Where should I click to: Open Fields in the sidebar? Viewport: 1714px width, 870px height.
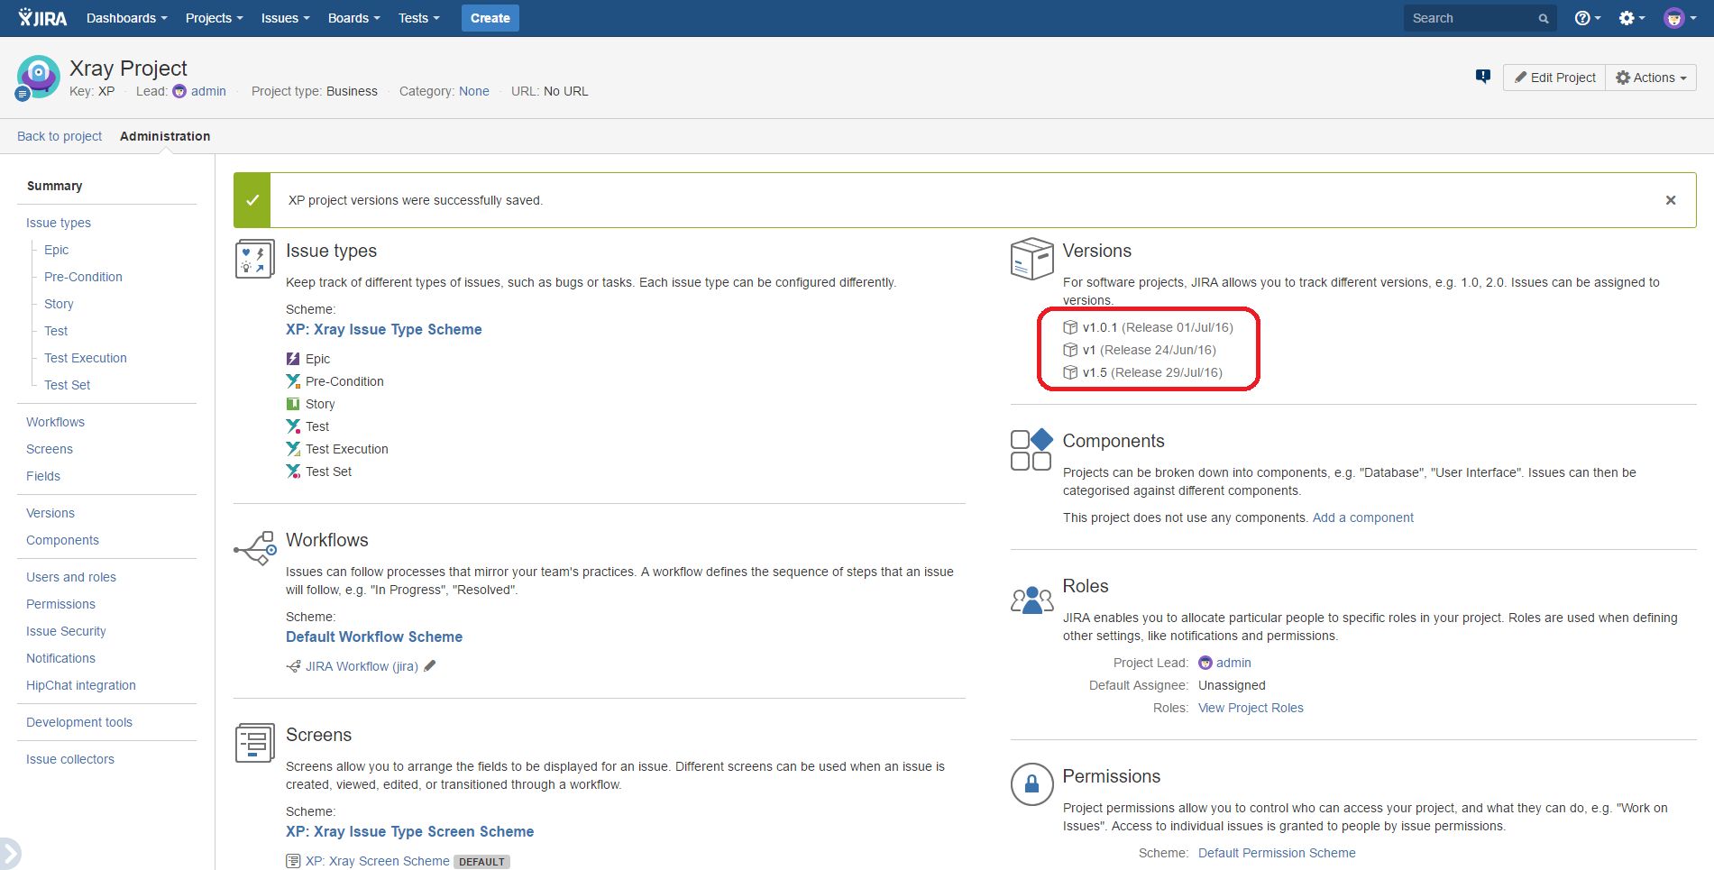click(x=43, y=476)
